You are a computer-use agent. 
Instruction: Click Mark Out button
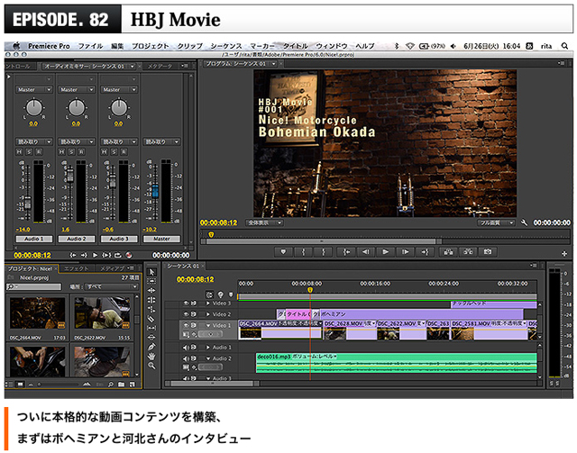point(324,252)
